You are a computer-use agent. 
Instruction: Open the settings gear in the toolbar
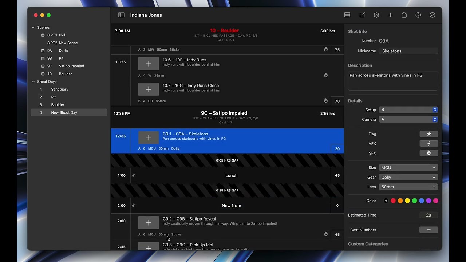[x=376, y=15]
